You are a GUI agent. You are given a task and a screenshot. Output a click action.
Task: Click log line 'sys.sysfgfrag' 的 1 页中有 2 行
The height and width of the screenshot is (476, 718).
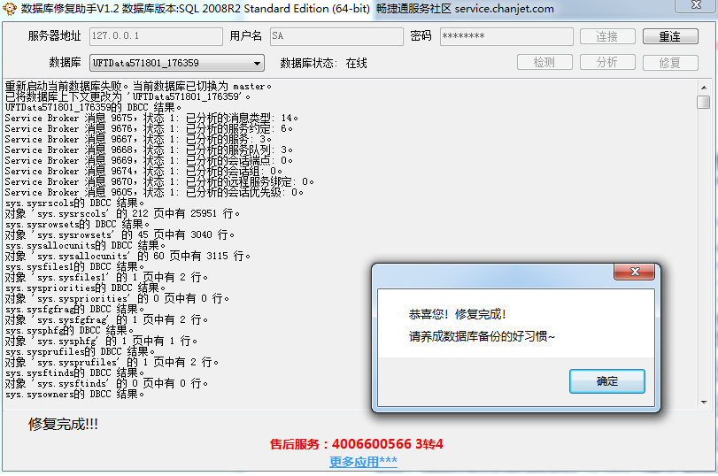pos(106,319)
